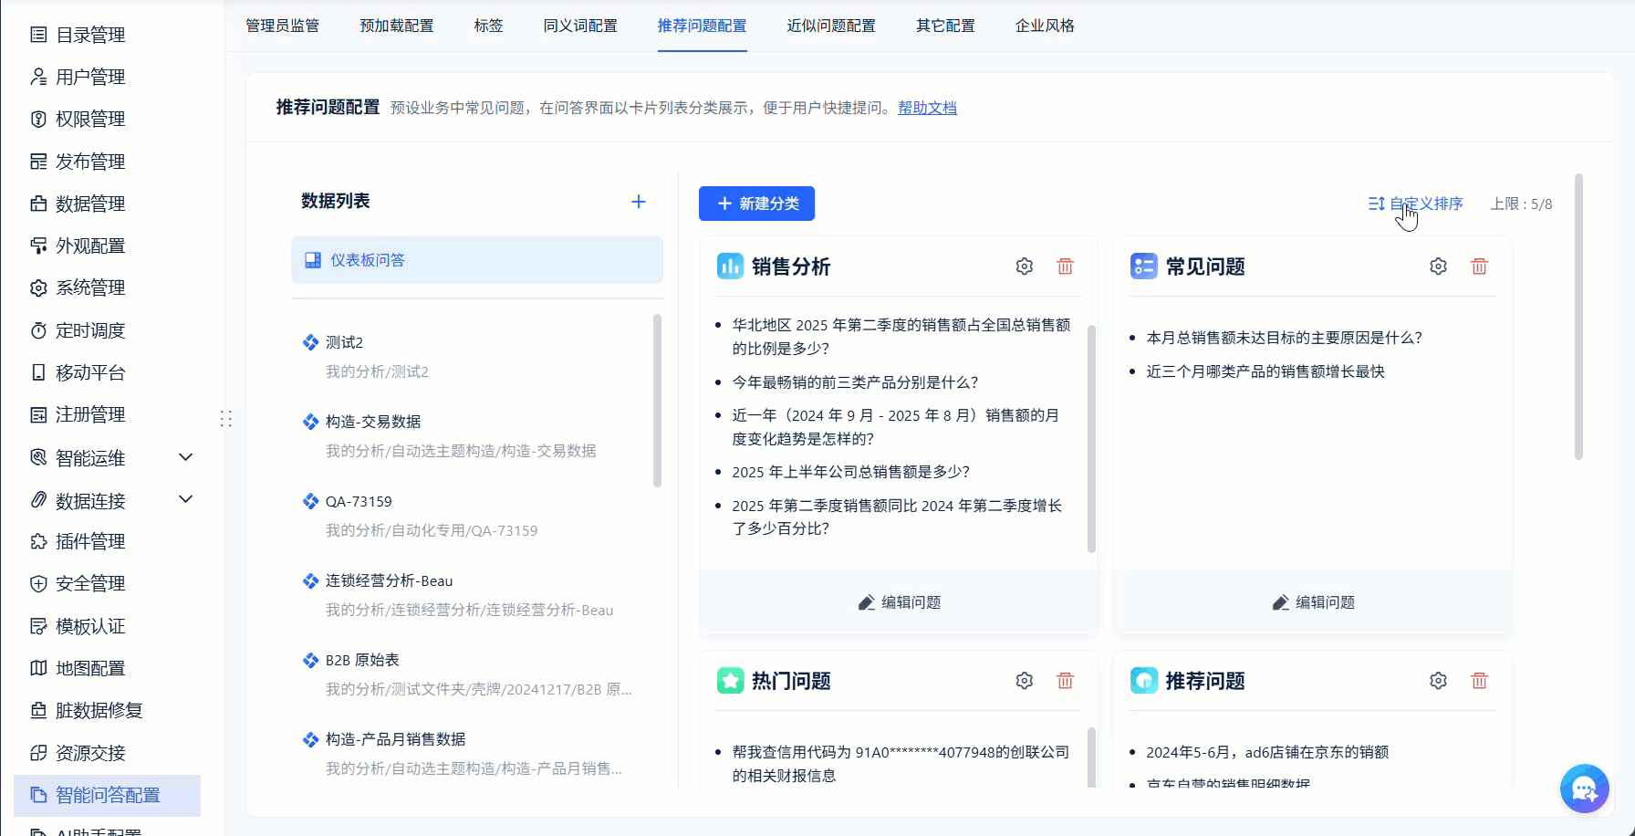Click the 销售分析 bar chart icon

pyautogui.click(x=730, y=266)
